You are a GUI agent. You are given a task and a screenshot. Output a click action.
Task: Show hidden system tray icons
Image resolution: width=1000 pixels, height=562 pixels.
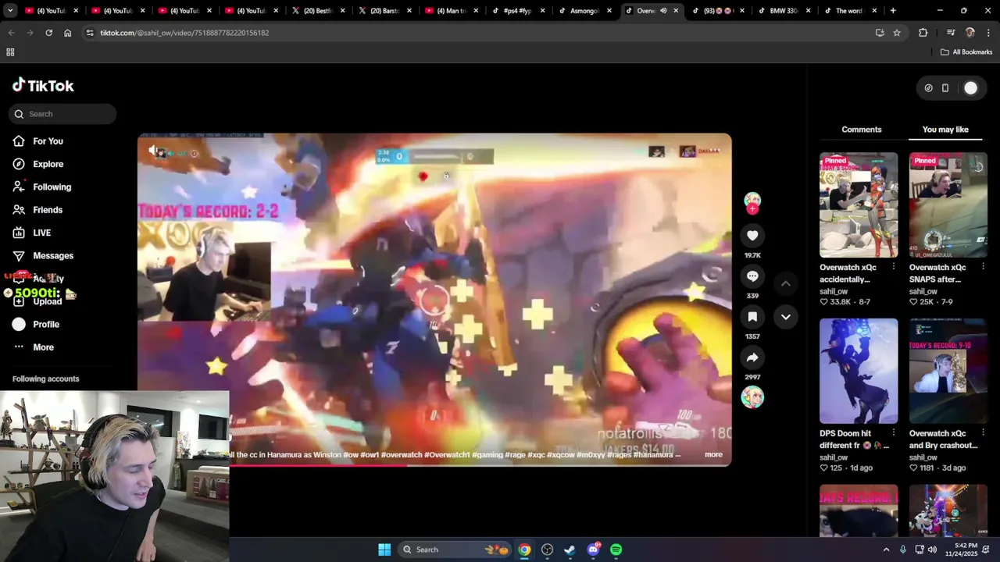click(886, 550)
